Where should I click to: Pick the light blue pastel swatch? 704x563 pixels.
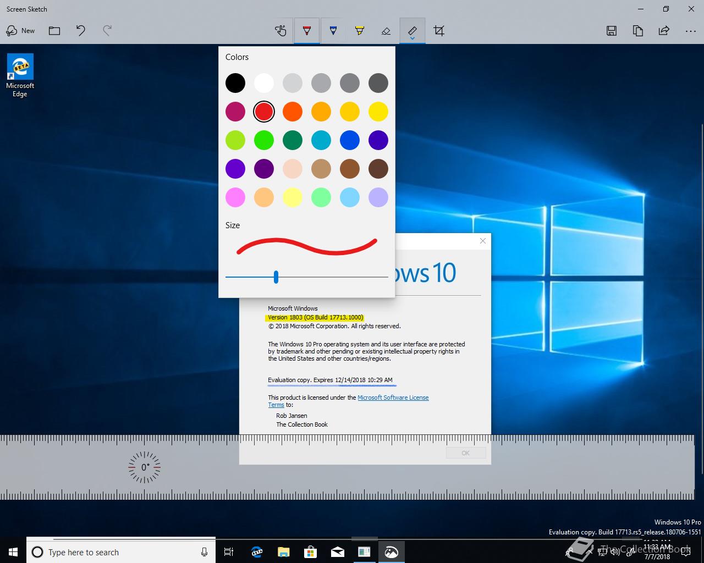[x=350, y=197]
